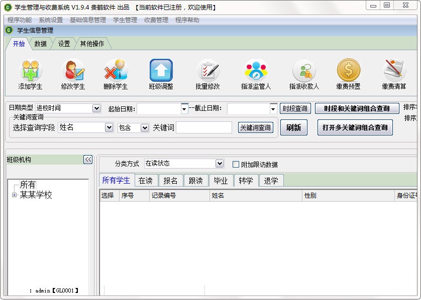Click the 添加学生 (add student) icon

pos(30,71)
